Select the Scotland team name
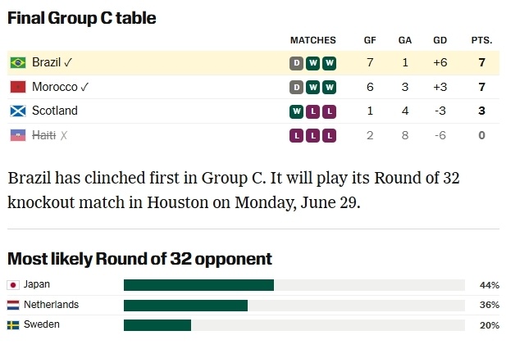506x349 pixels. [x=55, y=111]
